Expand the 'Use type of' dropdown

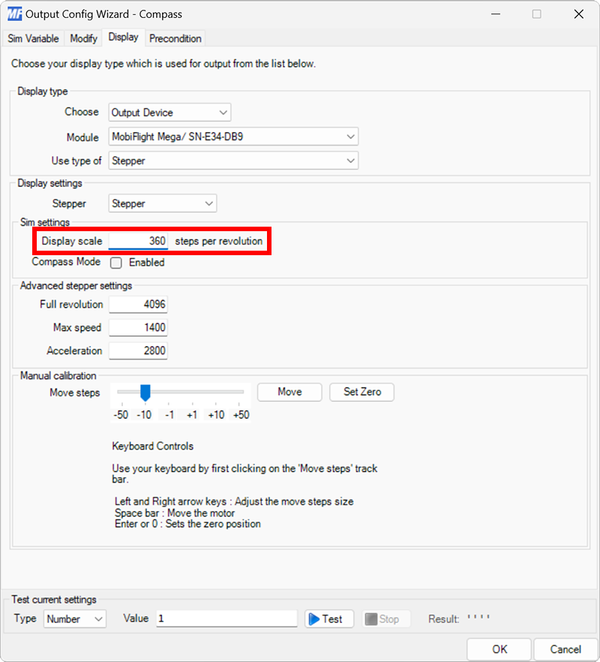[349, 160]
